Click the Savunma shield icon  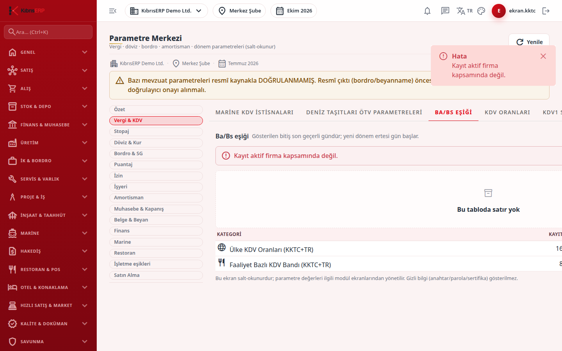[x=12, y=342]
